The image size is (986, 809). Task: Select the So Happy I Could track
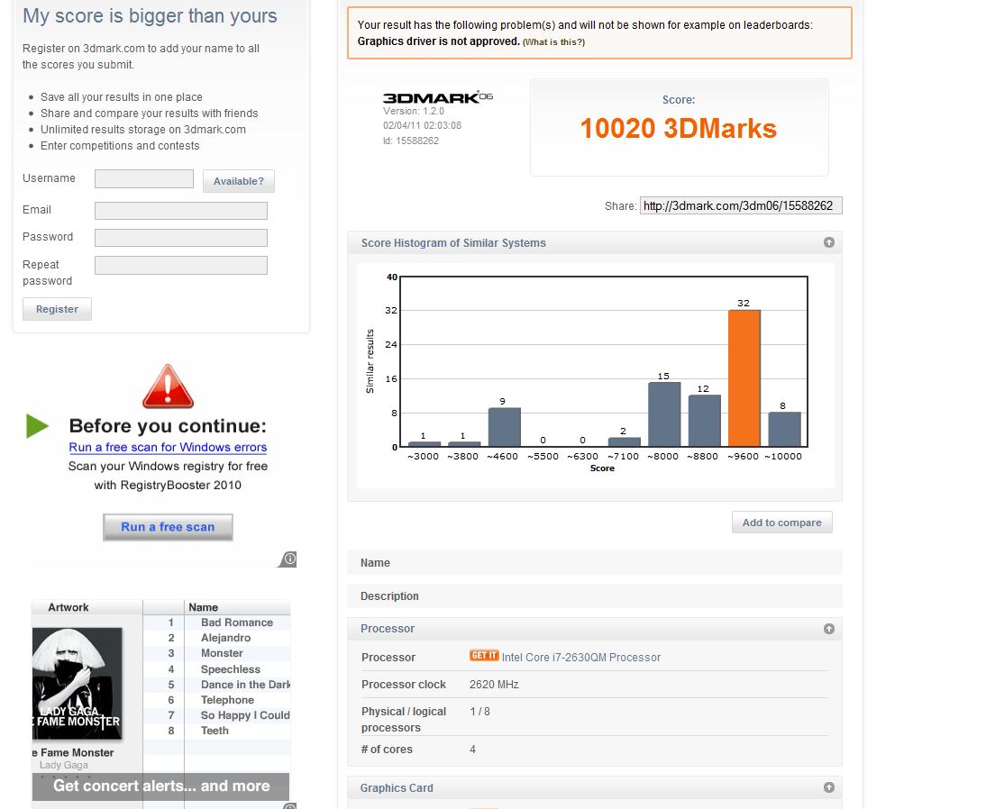[217, 714]
